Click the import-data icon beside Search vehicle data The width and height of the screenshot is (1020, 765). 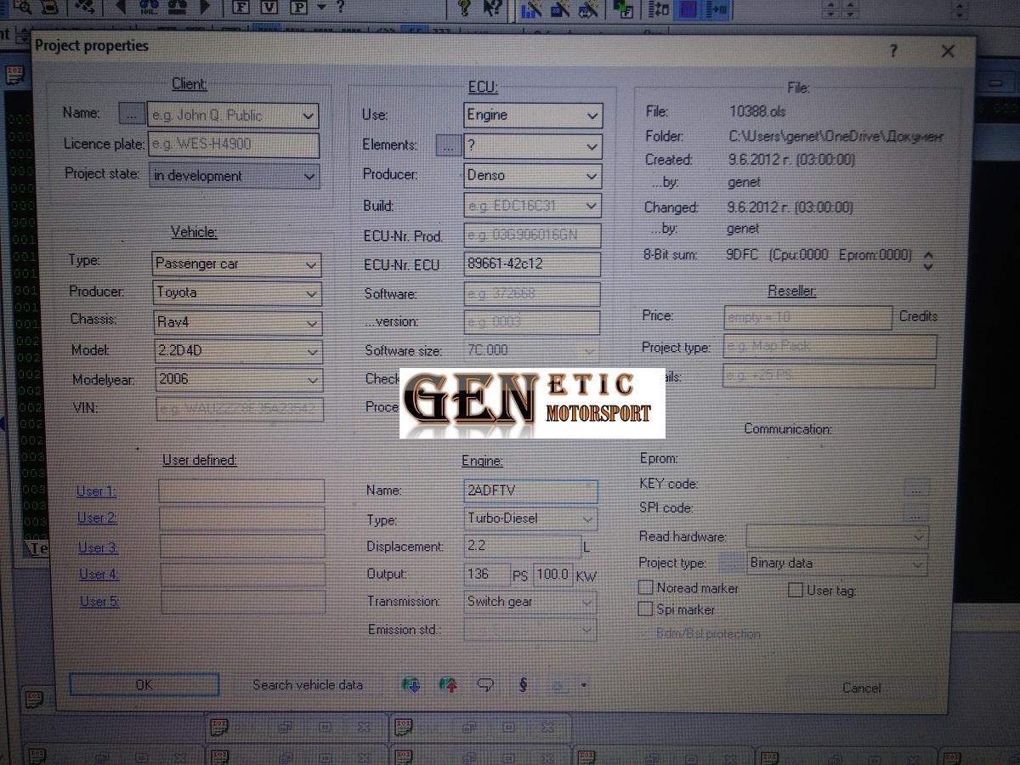(411, 684)
